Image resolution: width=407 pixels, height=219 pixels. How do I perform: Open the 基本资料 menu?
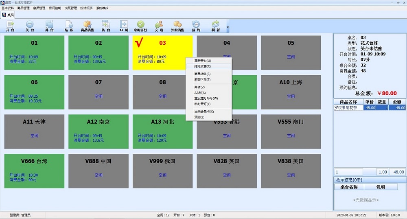[x=7, y=8]
